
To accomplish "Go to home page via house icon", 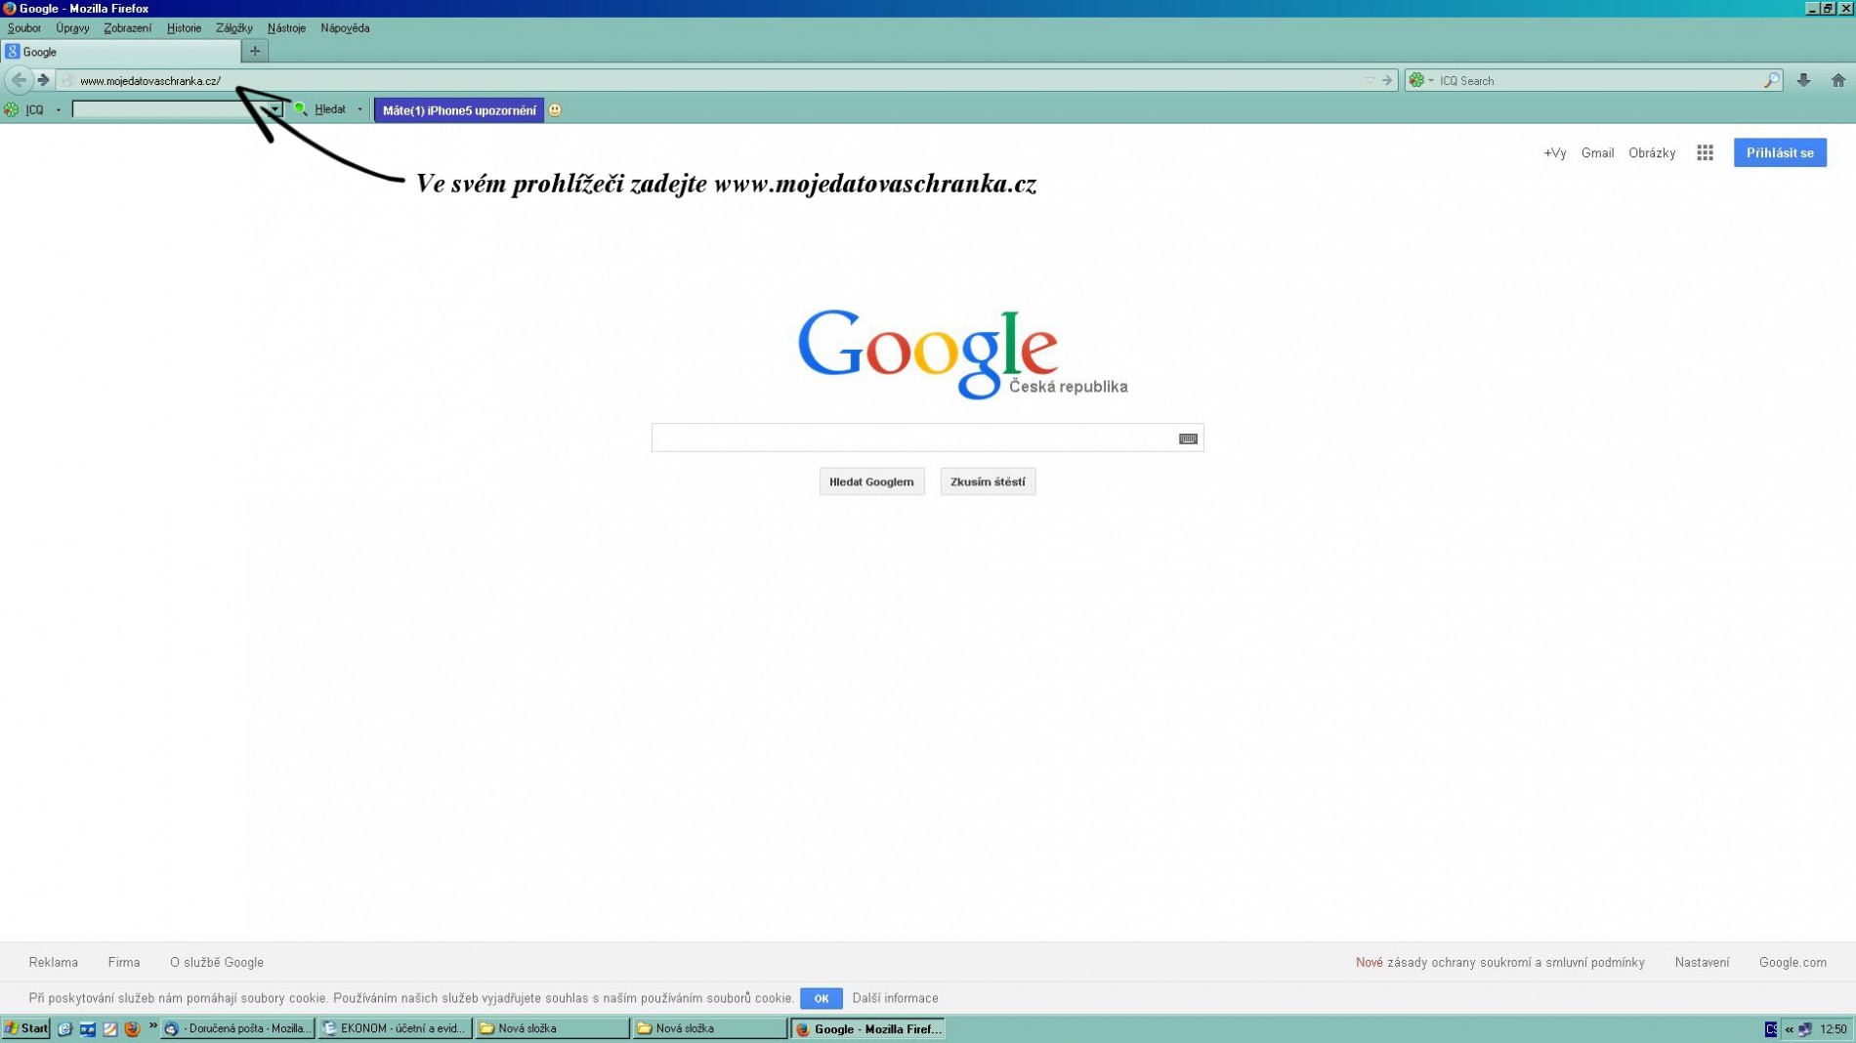I will coord(1838,80).
